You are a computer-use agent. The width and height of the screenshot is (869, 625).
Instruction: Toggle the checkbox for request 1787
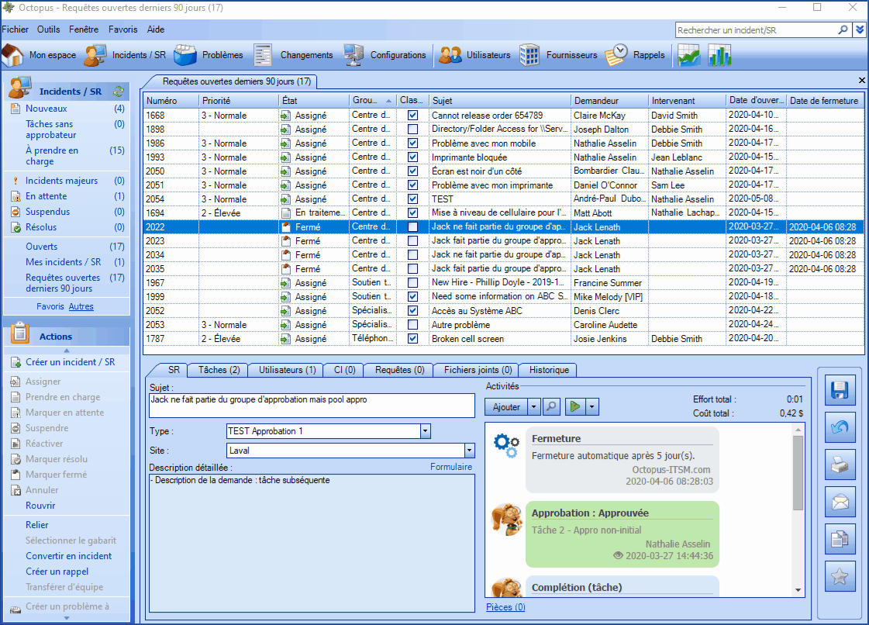(x=412, y=339)
